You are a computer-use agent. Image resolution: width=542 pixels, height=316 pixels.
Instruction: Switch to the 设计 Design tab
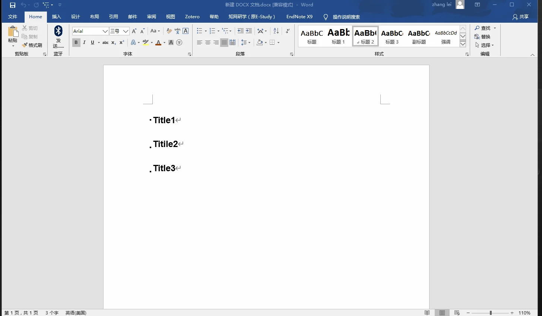tap(76, 17)
